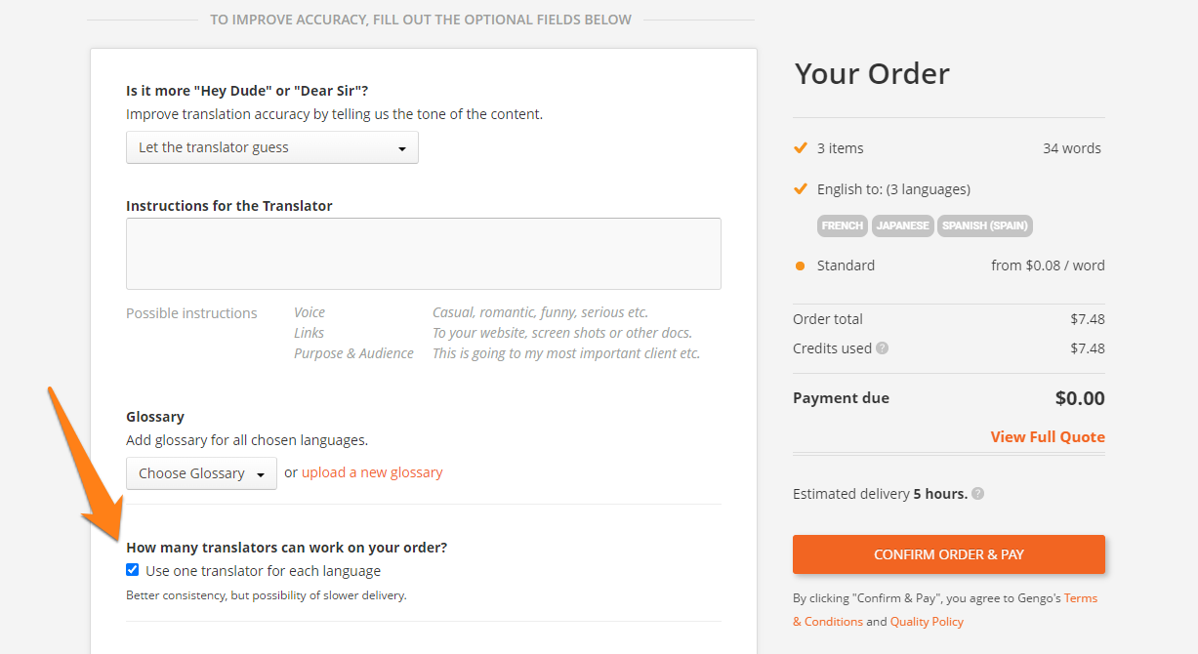Toggle Use one translator for each language
The image size is (1198, 654).
coord(133,570)
